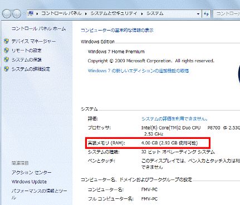Open パフォーマンスの情報とツール link
The width and height of the screenshot is (240, 205).
pyautogui.click(x=39, y=194)
